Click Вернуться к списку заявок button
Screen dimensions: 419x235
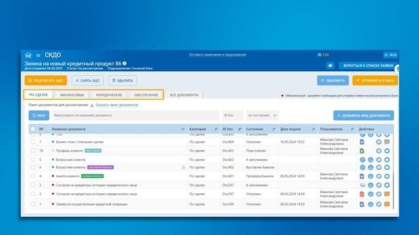coord(368,65)
